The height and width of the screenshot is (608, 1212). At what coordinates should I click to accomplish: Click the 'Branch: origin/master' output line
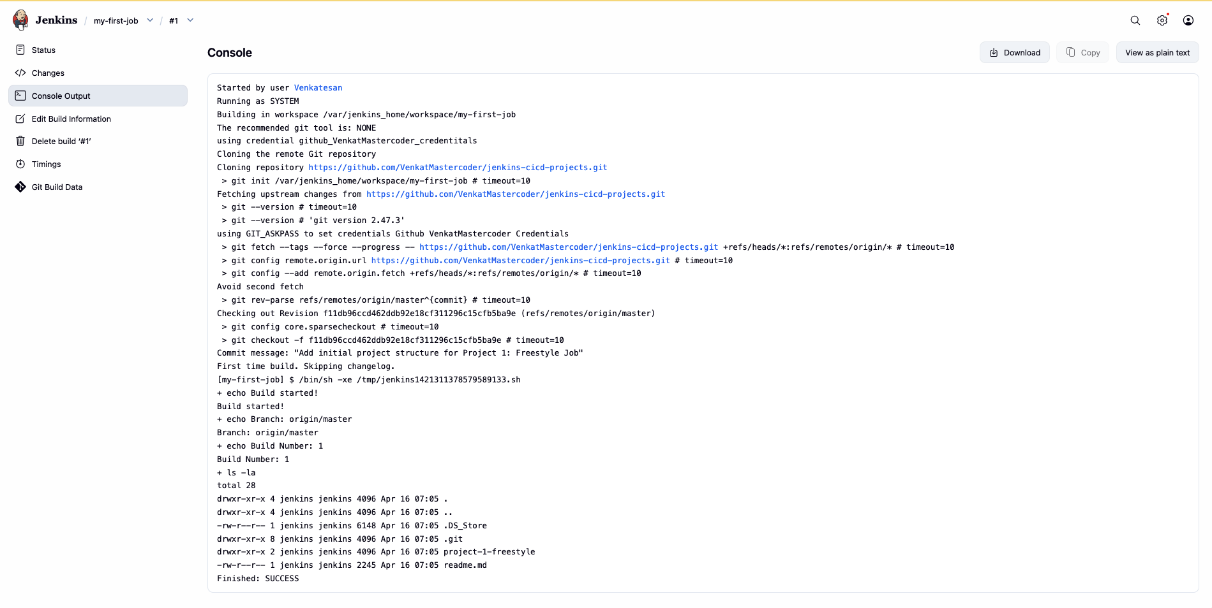tap(267, 433)
